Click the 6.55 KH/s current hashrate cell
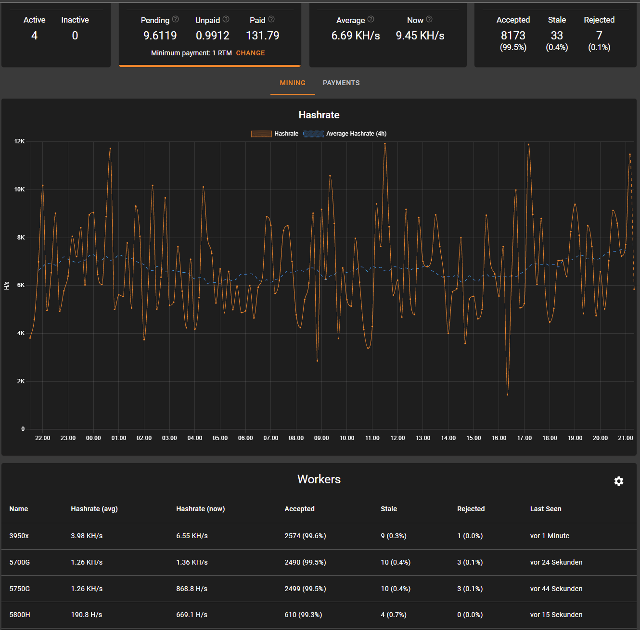640x630 pixels. click(192, 536)
